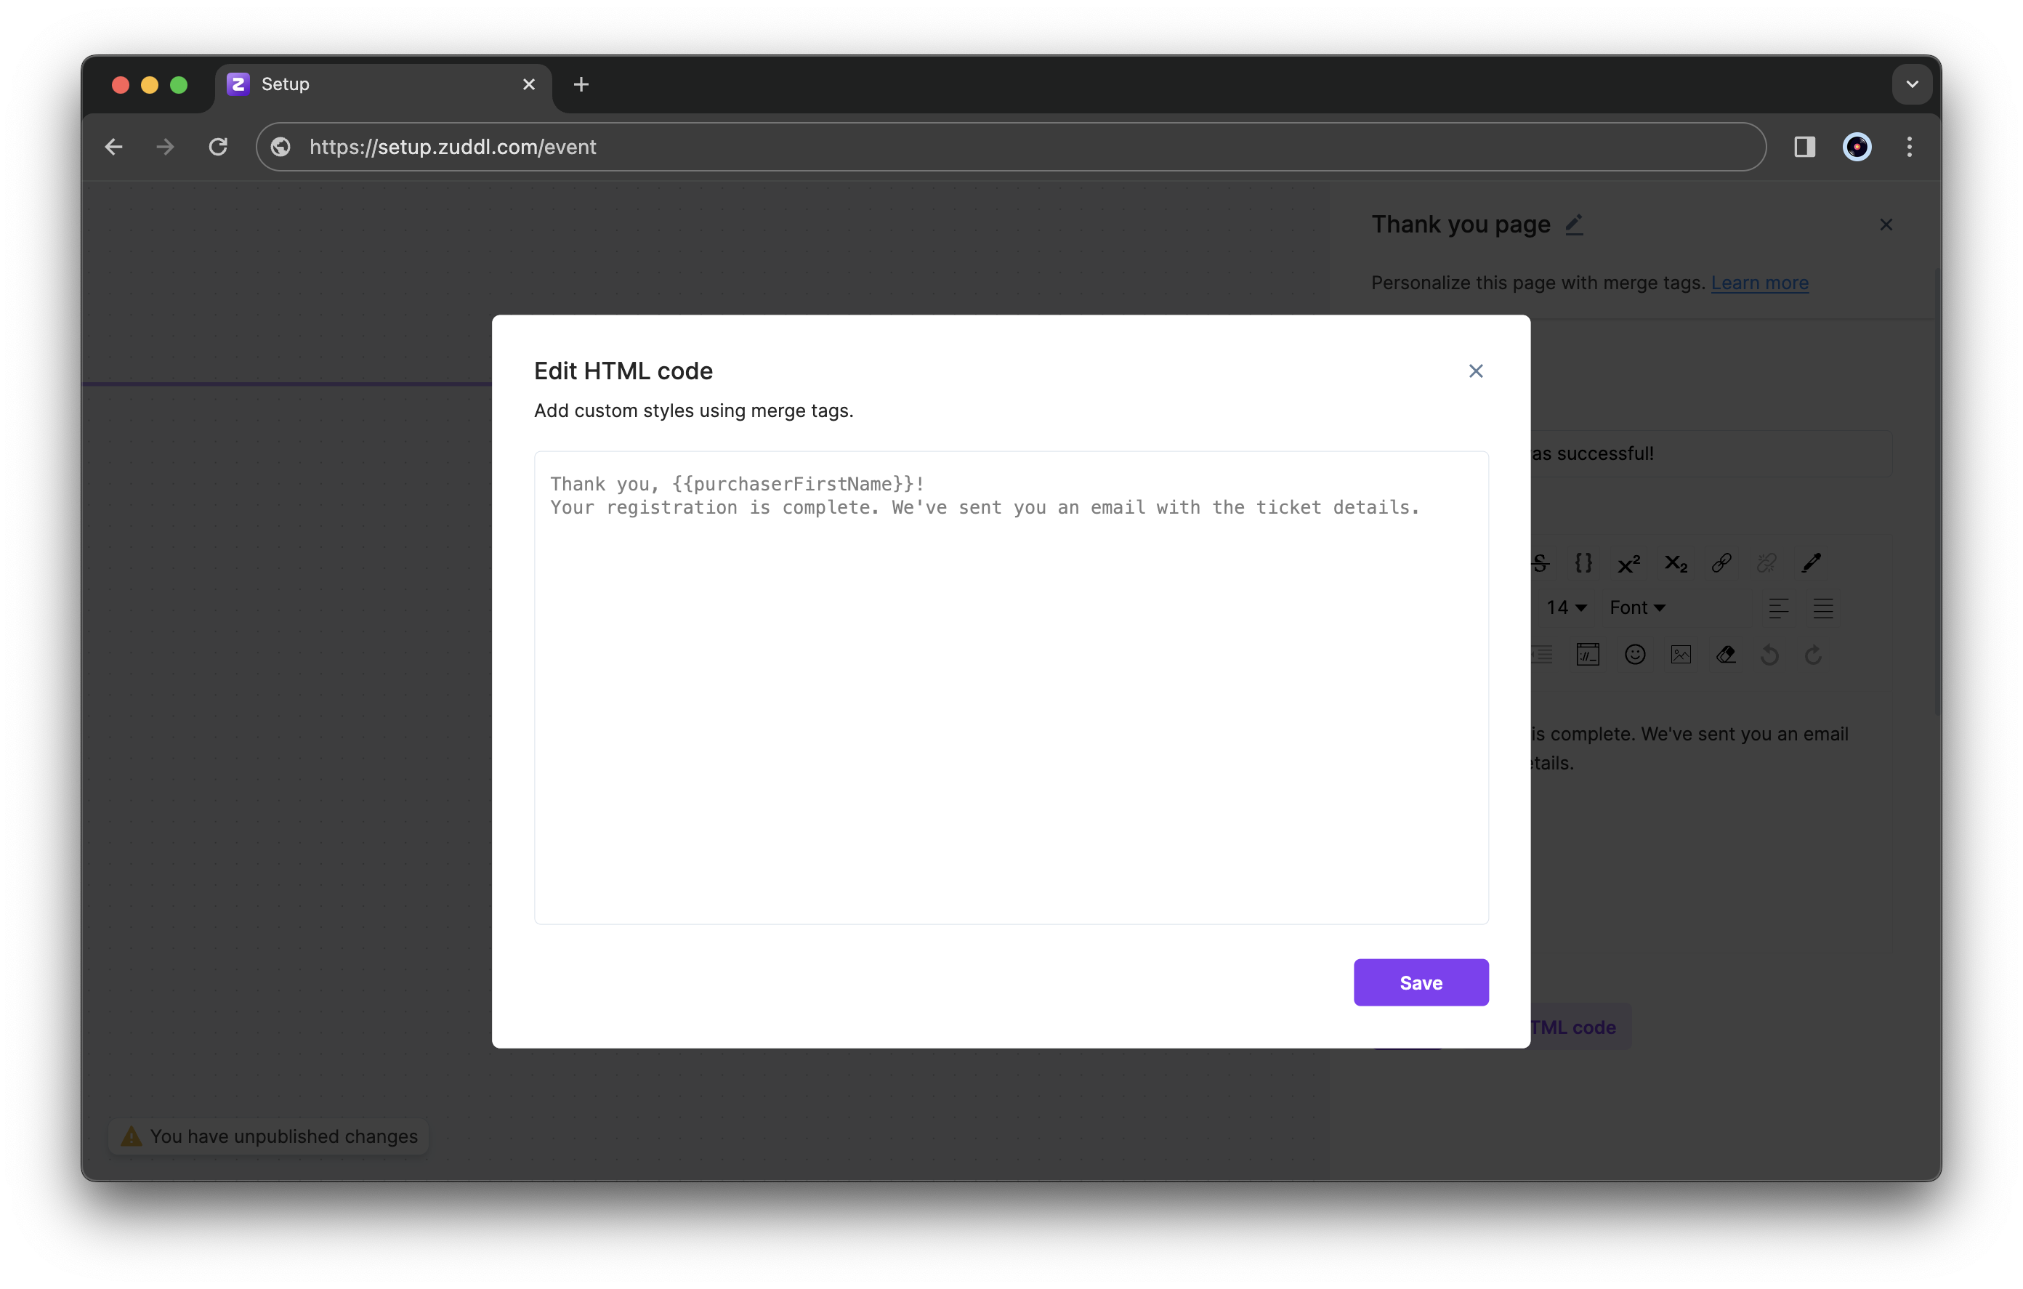2023x1289 pixels.
Task: Click the eraser clear formatting icon
Action: 1726,655
